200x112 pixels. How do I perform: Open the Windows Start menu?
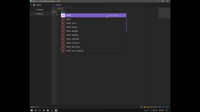click(32, 110)
